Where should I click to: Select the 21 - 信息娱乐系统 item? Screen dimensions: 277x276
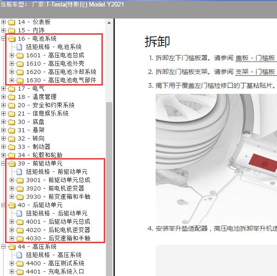tap(43, 114)
